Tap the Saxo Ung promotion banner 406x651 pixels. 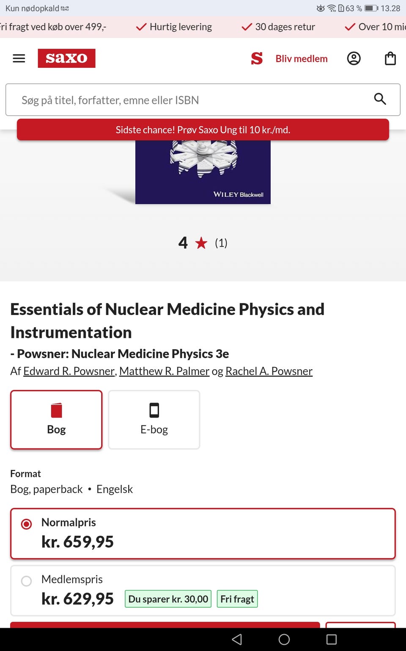pos(203,130)
